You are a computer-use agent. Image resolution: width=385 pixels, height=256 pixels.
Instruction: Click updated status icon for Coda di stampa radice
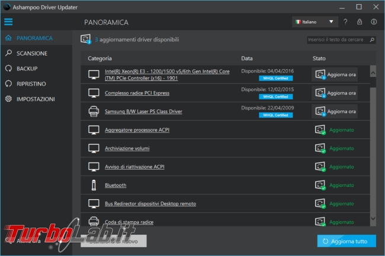(320, 222)
